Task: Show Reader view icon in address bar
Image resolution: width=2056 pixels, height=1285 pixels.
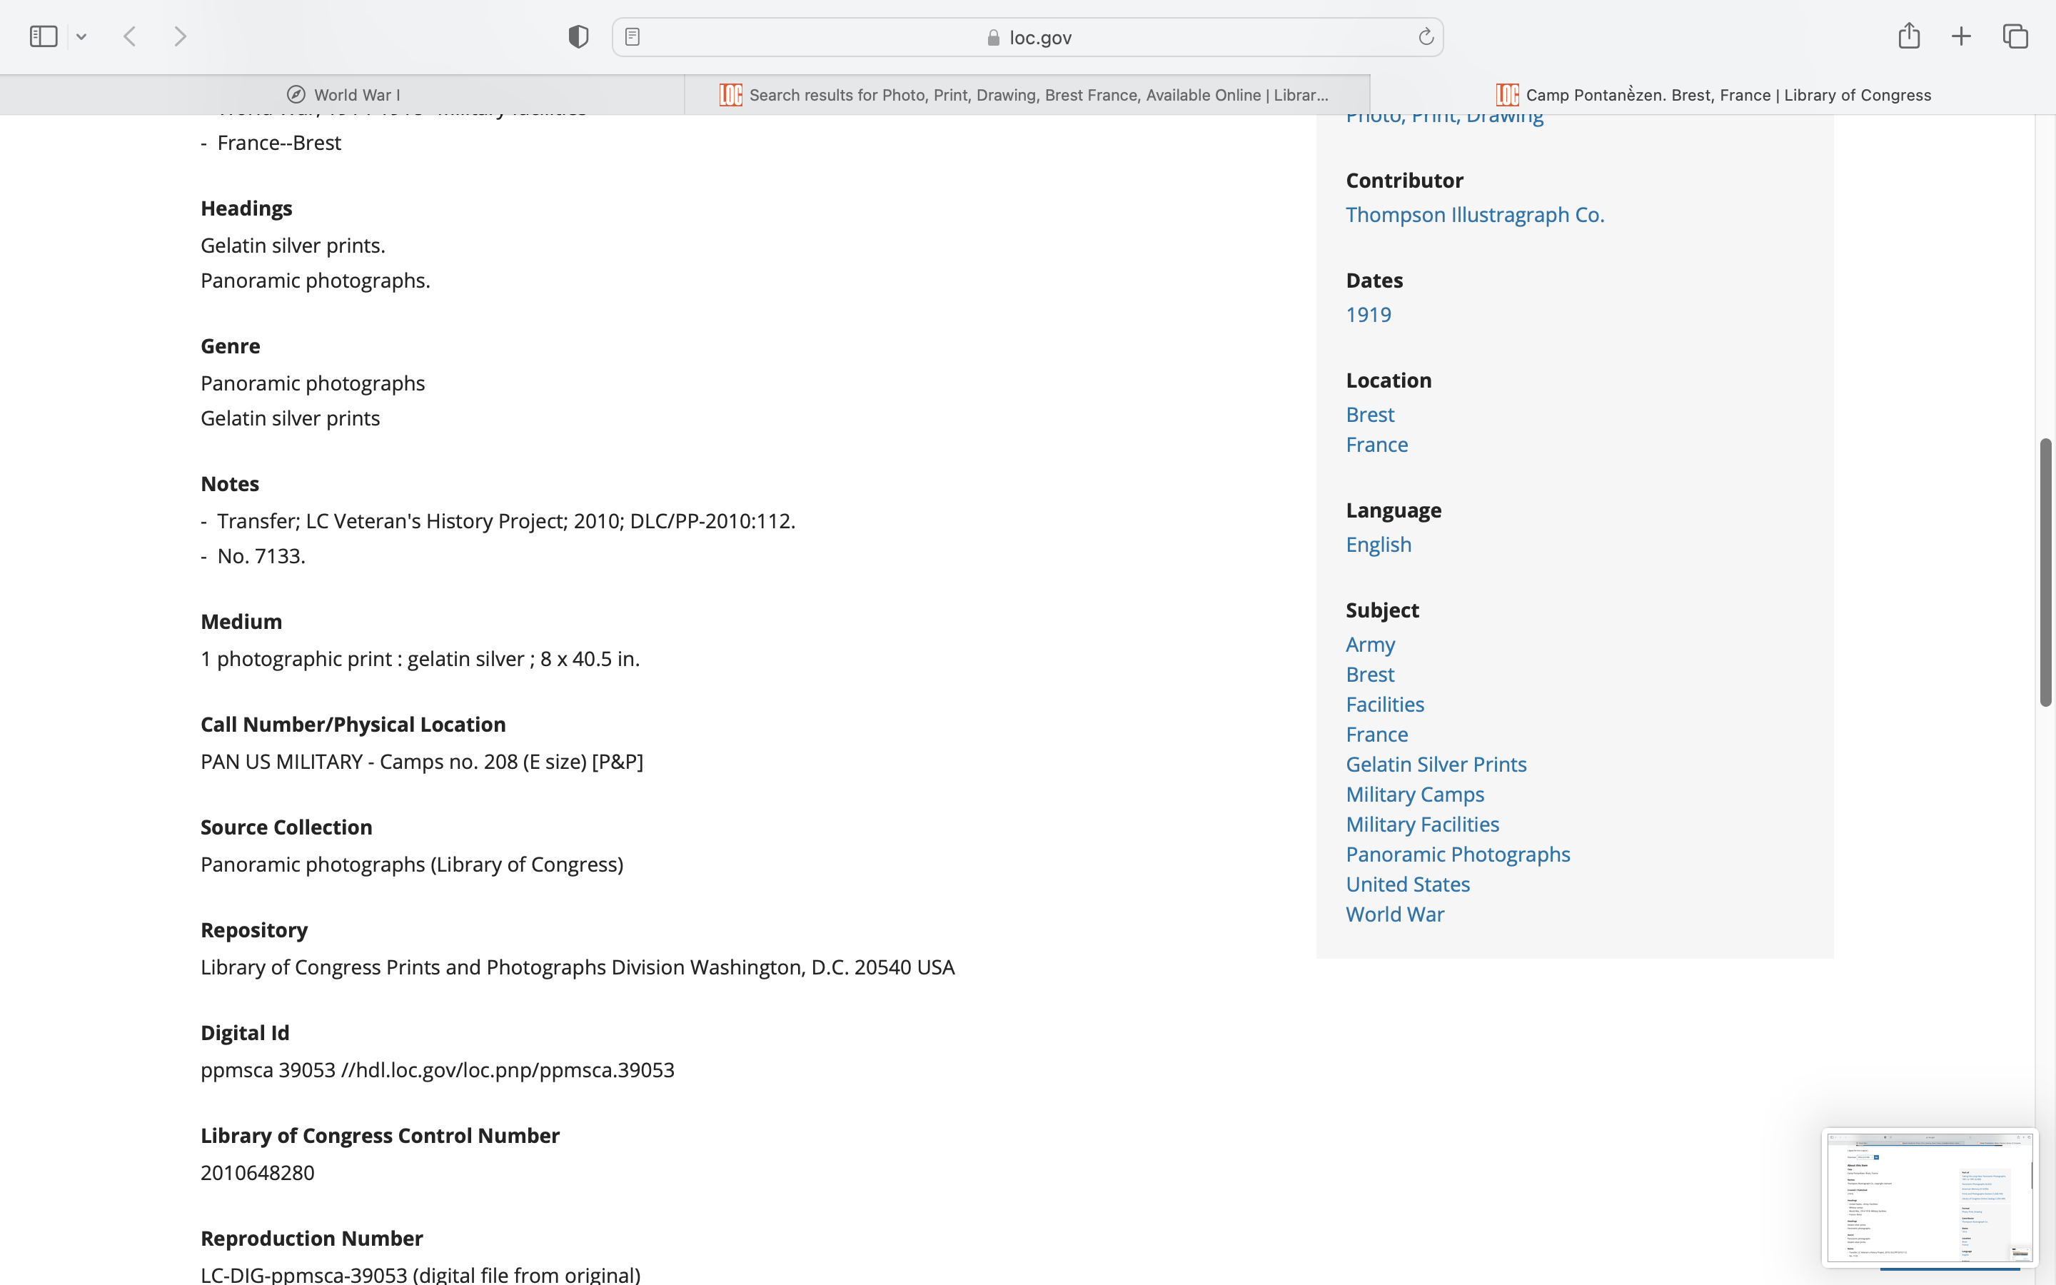Action: click(x=632, y=36)
